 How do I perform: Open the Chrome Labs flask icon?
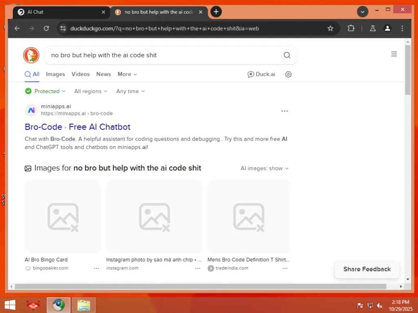(x=373, y=28)
